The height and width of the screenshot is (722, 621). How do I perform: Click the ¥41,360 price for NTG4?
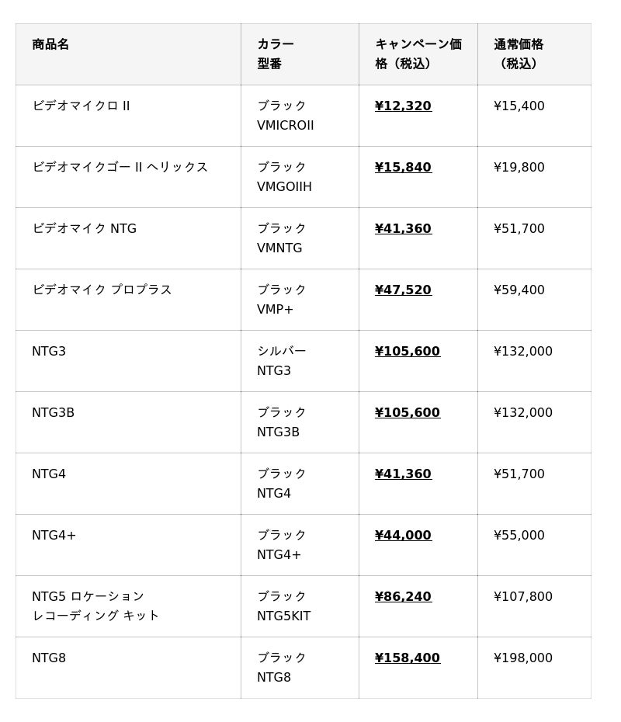[403, 474]
